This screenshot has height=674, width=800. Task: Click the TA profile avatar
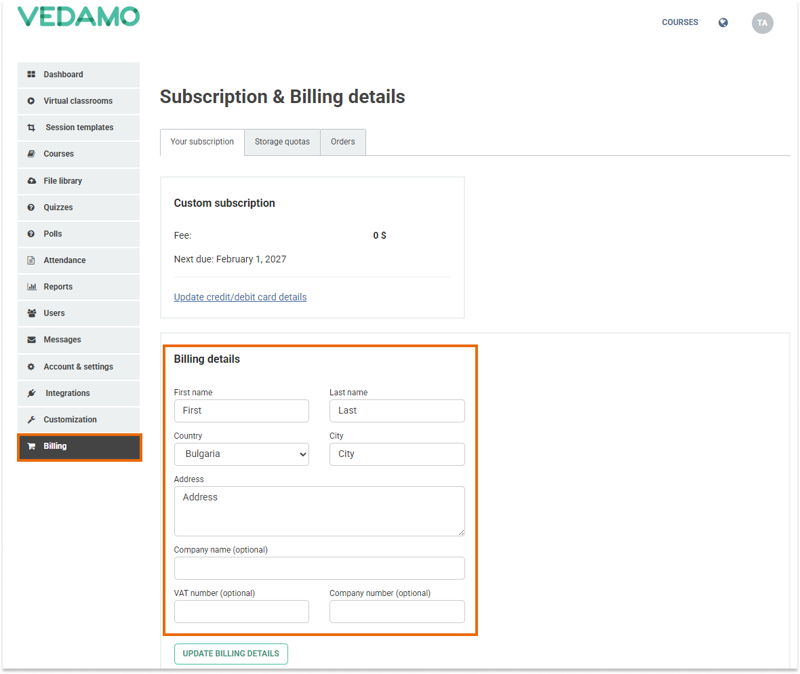click(x=762, y=22)
